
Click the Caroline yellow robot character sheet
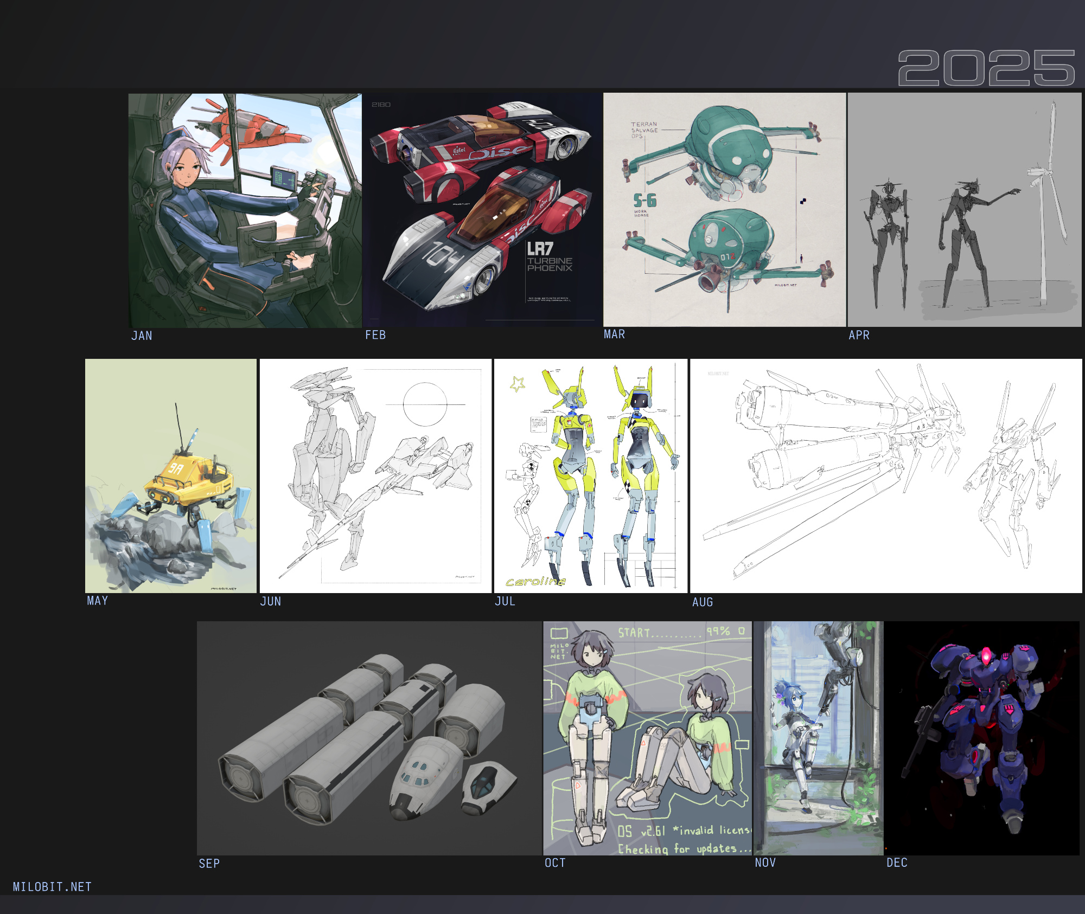590,475
